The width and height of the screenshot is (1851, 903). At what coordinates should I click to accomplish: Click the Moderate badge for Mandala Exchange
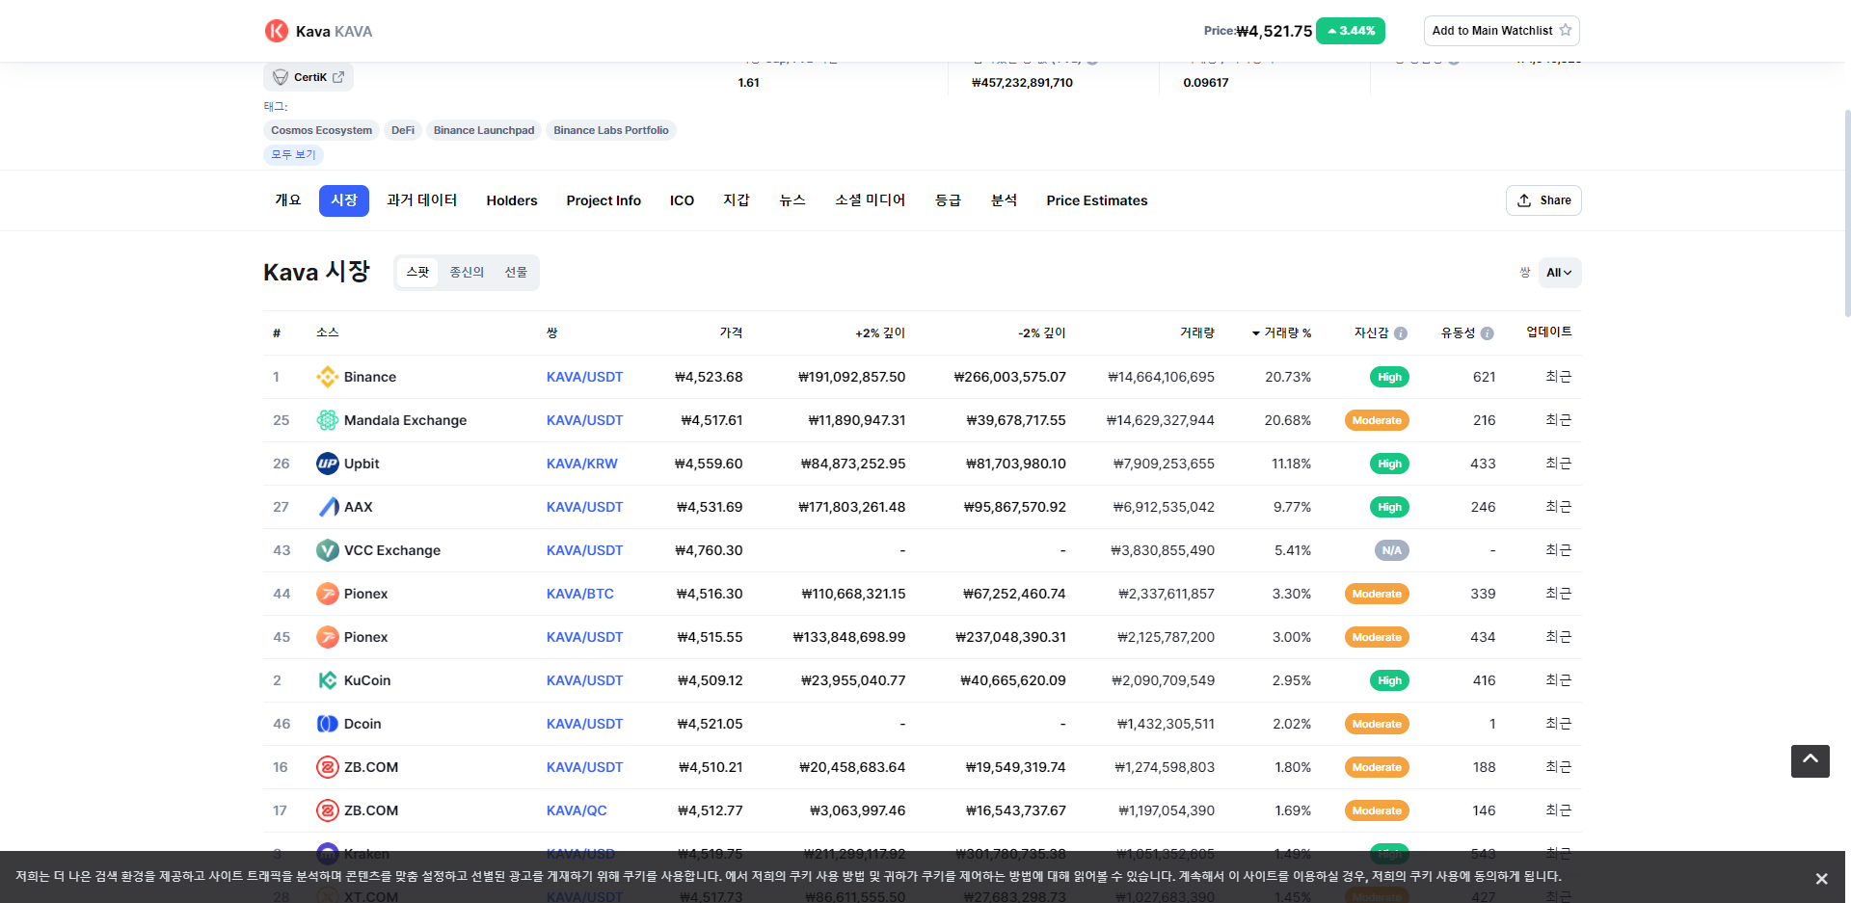point(1377,420)
